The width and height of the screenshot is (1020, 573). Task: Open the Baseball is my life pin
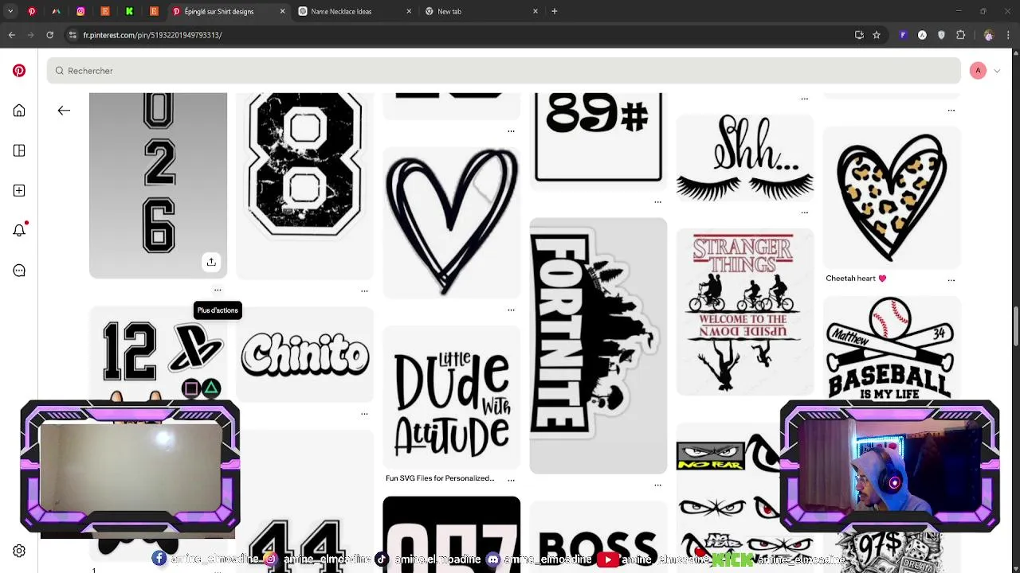pos(892,349)
